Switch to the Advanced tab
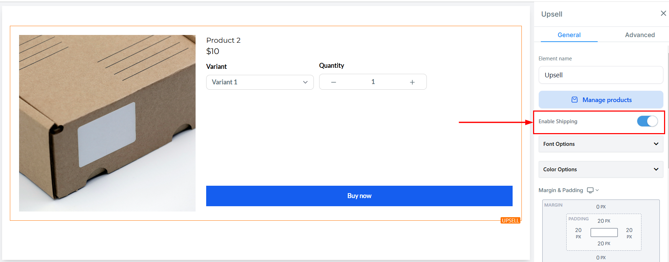The width and height of the screenshot is (669, 262). click(640, 35)
